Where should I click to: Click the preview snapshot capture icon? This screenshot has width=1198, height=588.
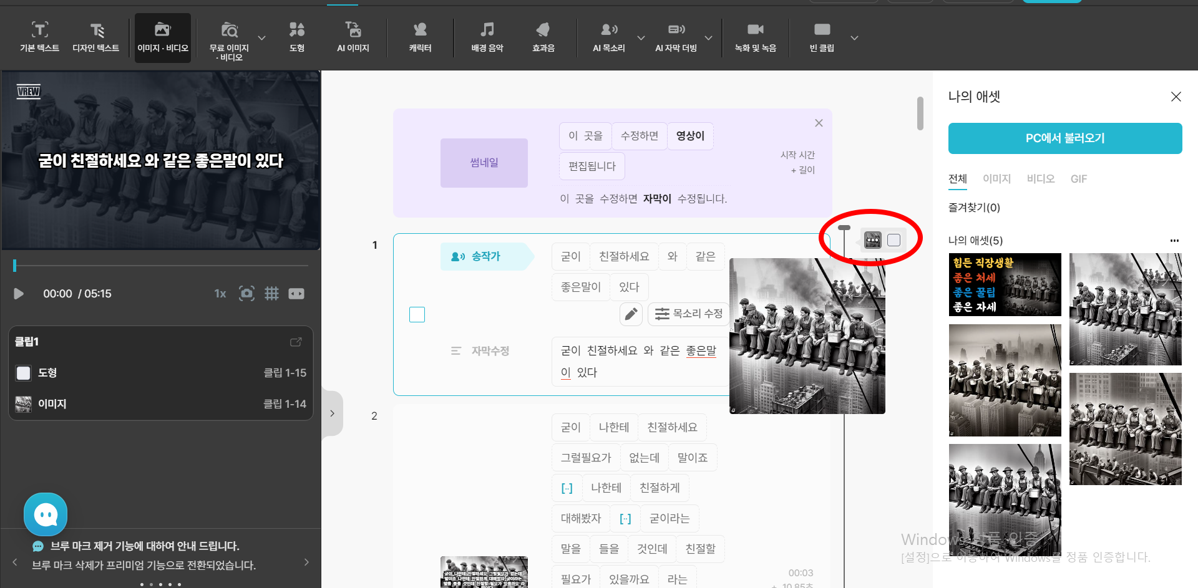[x=247, y=294]
